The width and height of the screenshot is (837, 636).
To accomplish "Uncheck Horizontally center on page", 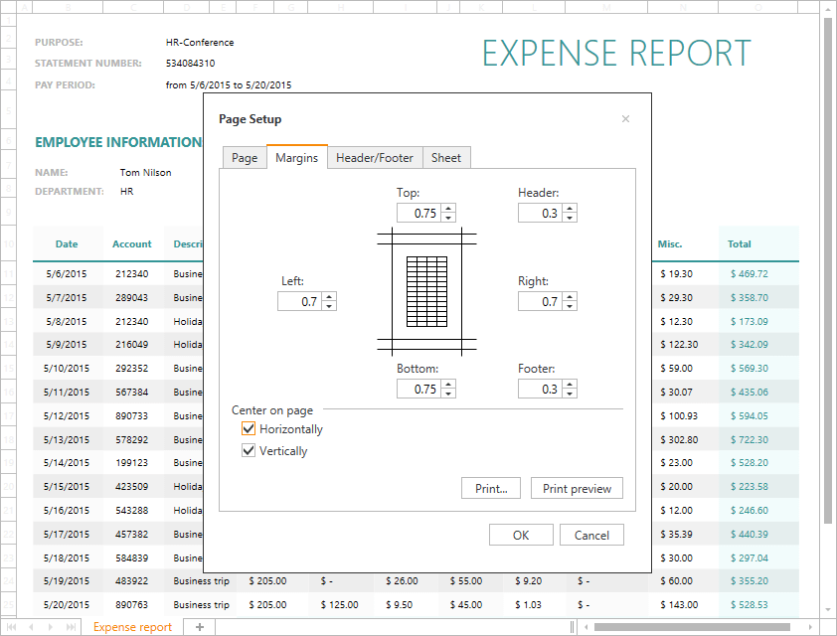I will [x=249, y=429].
